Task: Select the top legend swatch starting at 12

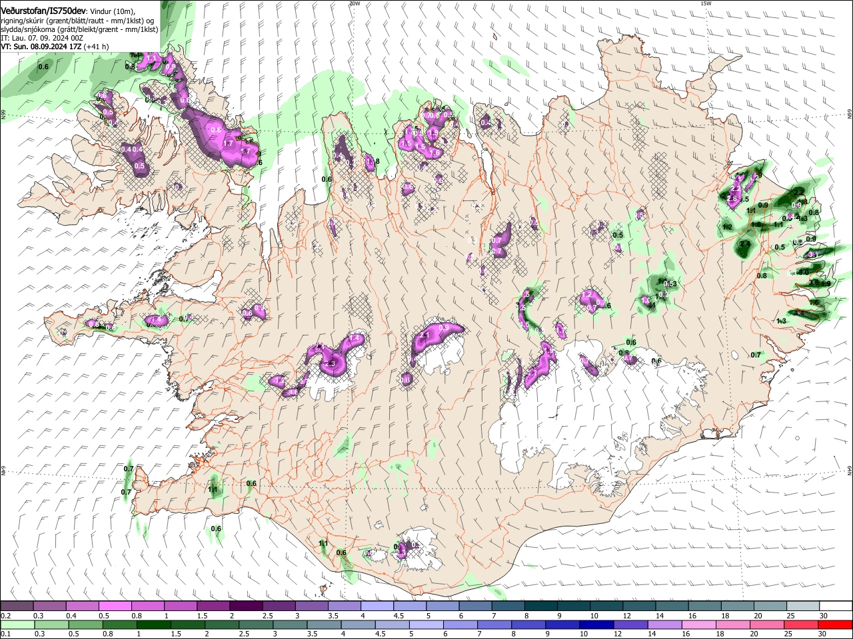Action: coord(639,606)
